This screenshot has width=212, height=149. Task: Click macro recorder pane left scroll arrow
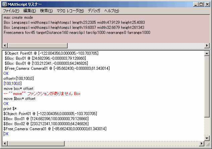(5, 46)
